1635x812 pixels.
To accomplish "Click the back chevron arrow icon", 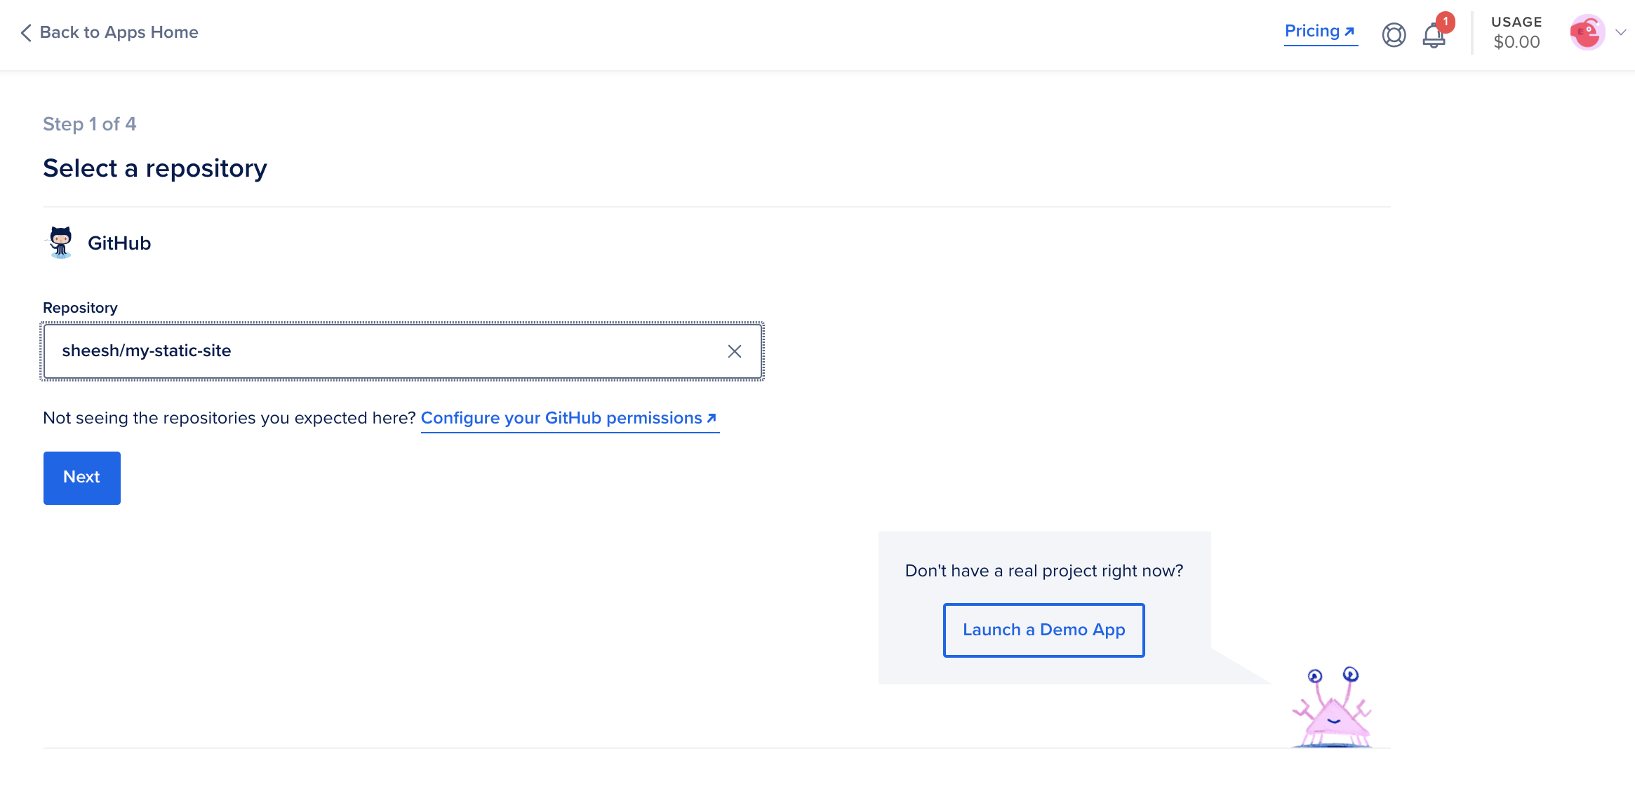I will pyautogui.click(x=26, y=33).
